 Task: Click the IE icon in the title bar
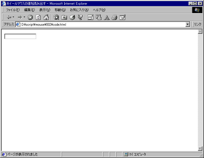[4, 4]
